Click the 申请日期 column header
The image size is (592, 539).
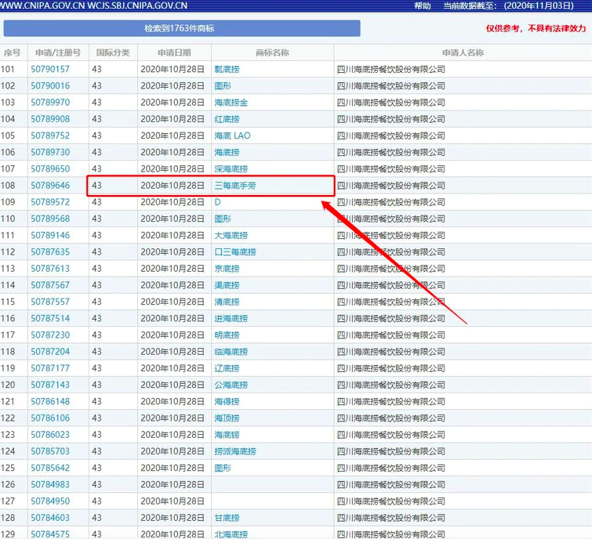coord(173,53)
